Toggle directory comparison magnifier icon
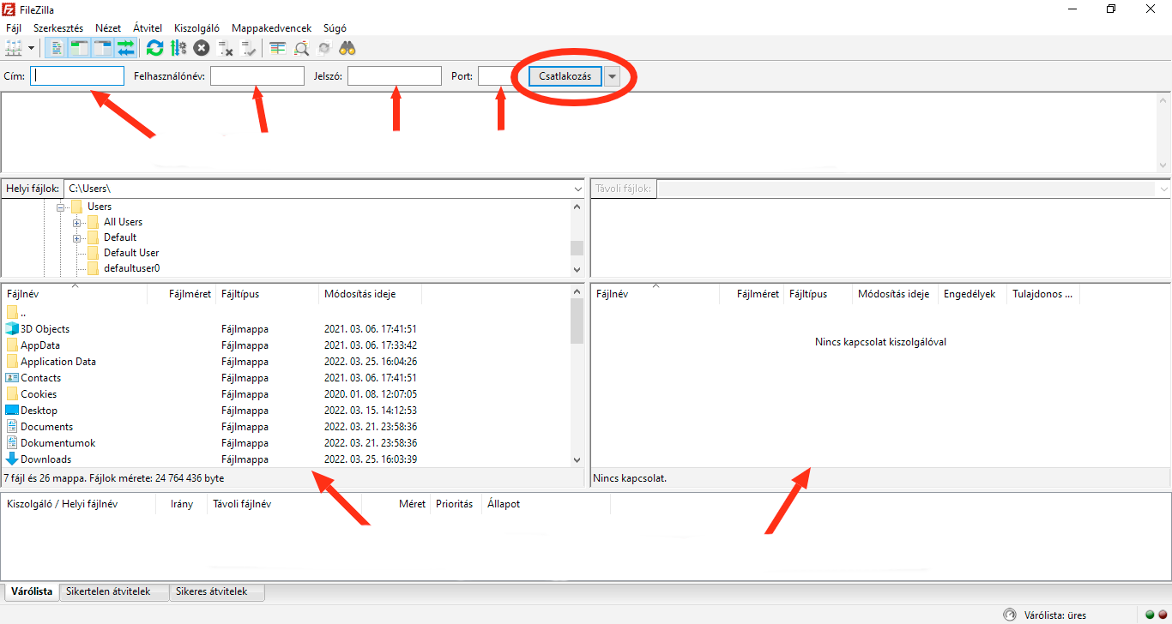This screenshot has width=1172, height=624. coord(300,48)
